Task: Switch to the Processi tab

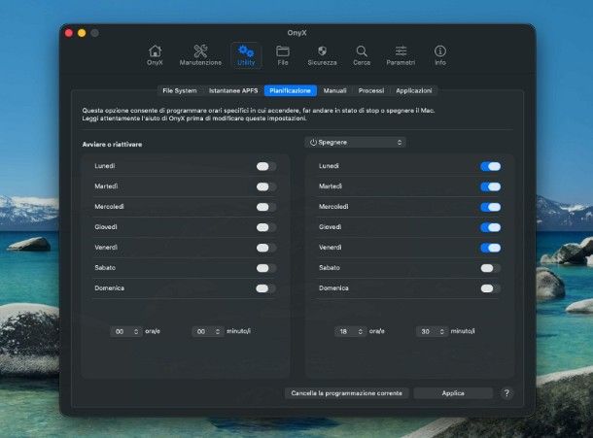Action: point(371,90)
